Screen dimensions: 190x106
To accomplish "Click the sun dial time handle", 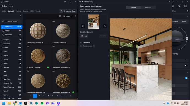I will coord(187,38).
